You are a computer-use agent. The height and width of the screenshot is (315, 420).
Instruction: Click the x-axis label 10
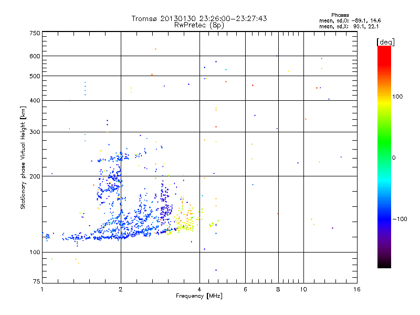pyautogui.click(x=303, y=289)
